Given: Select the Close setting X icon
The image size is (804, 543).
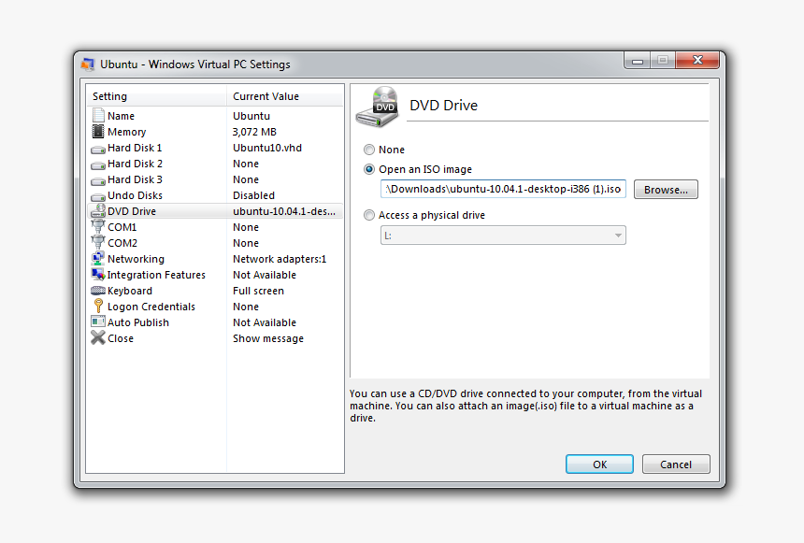Looking at the screenshot, I should (98, 338).
